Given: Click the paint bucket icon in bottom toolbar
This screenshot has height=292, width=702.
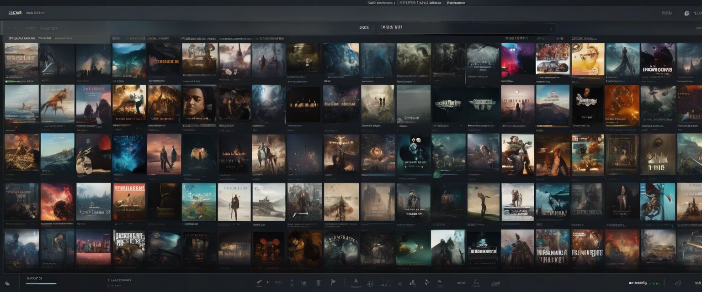Looking at the screenshot, I should coord(427,283).
